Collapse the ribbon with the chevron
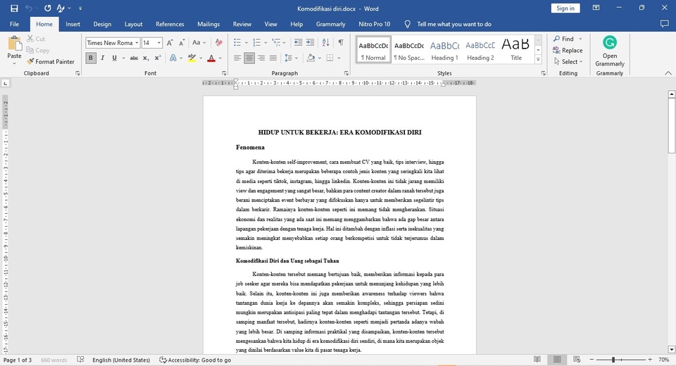Image resolution: width=676 pixels, height=366 pixels. [x=668, y=73]
